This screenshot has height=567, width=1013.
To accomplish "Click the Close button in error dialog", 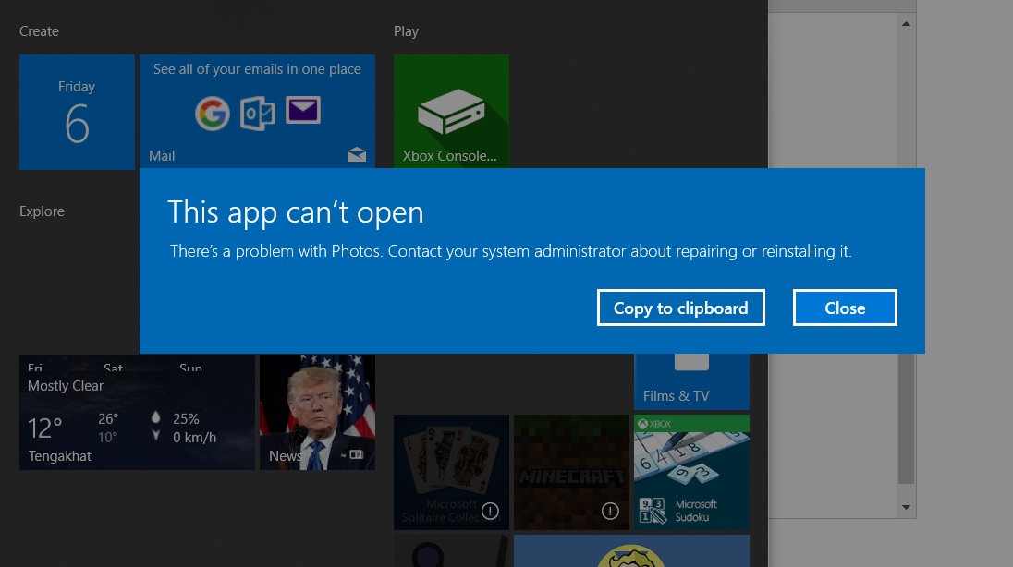I will [845, 308].
